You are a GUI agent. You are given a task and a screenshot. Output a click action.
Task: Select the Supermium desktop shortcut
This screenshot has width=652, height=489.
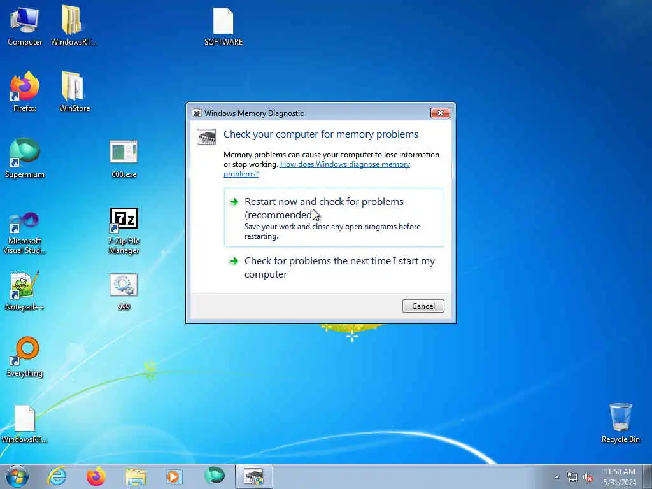(x=25, y=158)
